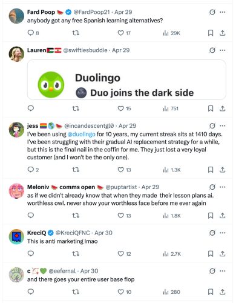Bookmark Lauren's Duolingo post
Image resolution: width=236 pixels, height=303 pixels.
coord(211,108)
